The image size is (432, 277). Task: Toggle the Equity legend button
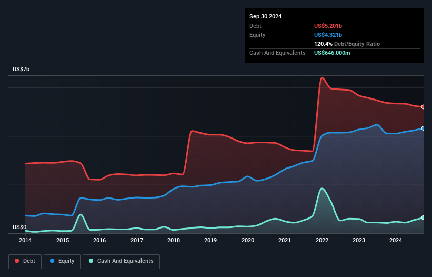[62, 261]
